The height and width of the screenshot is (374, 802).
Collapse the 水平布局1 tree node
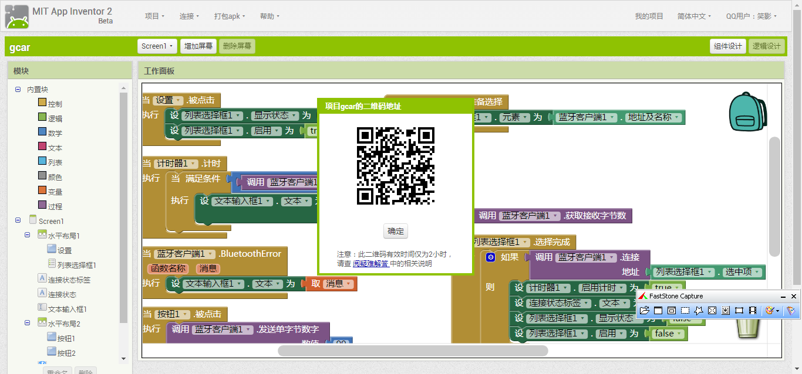27,234
